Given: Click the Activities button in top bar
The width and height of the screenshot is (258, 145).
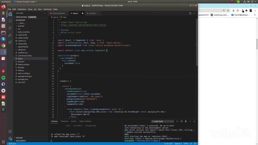Looking at the screenshot, I should pyautogui.click(x=6, y=2).
